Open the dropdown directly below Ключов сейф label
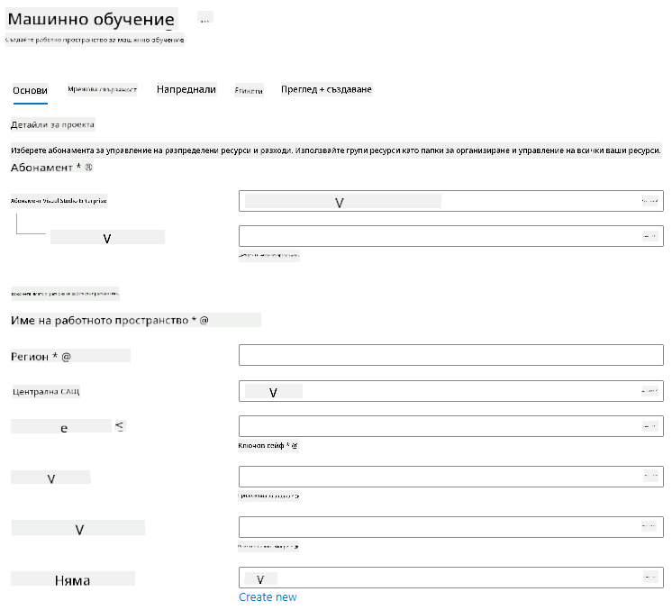This screenshot has width=672, height=610. click(451, 477)
